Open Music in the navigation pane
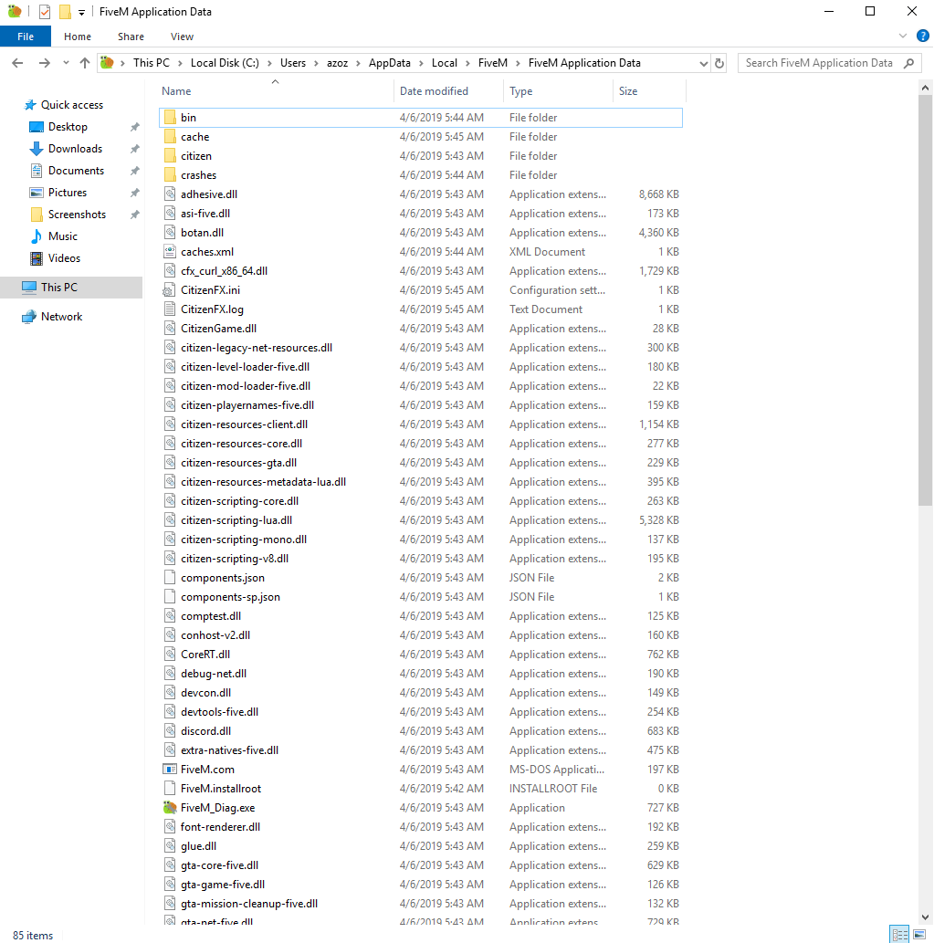This screenshot has height=943, width=934. 63,236
